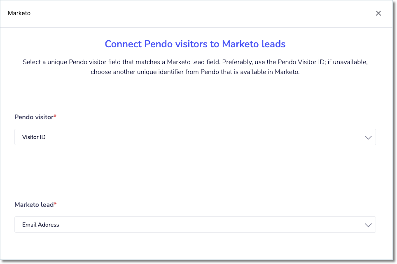Image resolution: width=397 pixels, height=264 pixels.
Task: Open the Pendo visitor dropdown field
Action: point(195,137)
